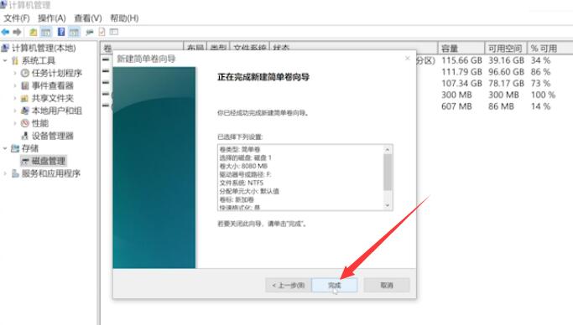Click the 事件查看器 item icon
Screen dimensions: 573x325
(25, 85)
